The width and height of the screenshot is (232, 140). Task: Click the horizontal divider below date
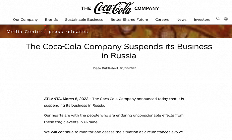tap(119, 82)
